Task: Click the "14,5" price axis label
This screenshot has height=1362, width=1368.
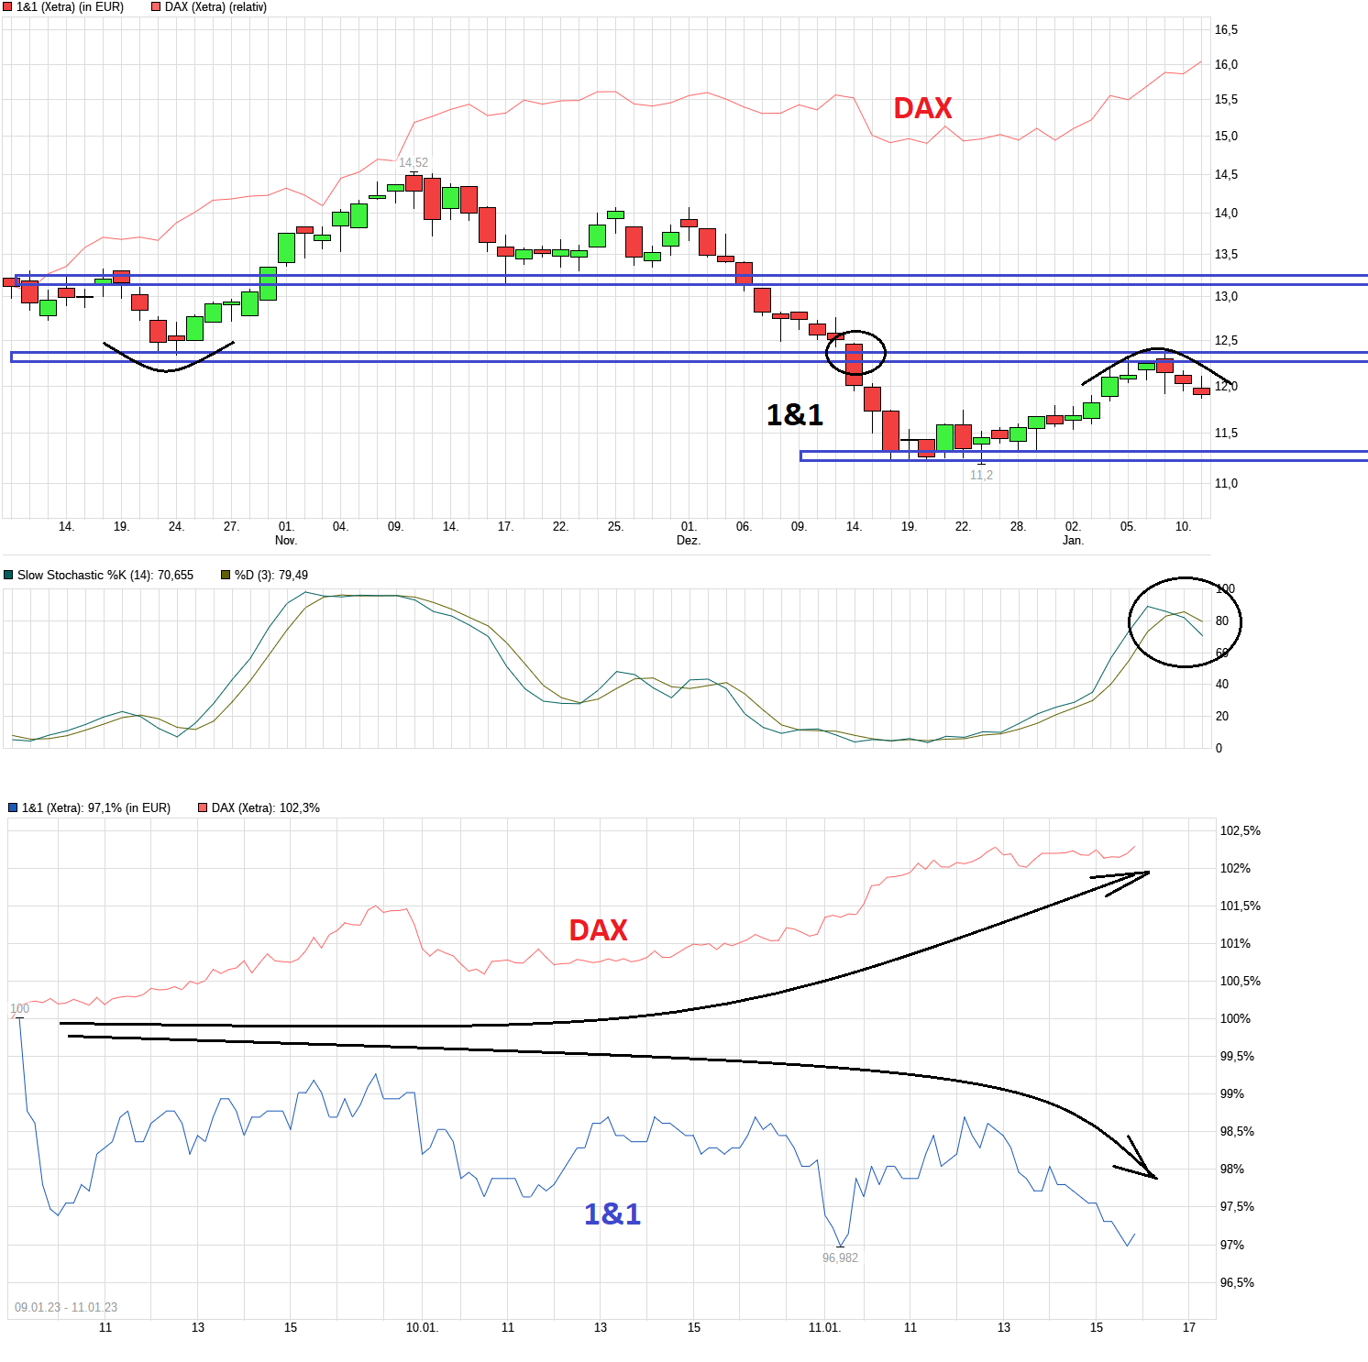Action: [1226, 175]
